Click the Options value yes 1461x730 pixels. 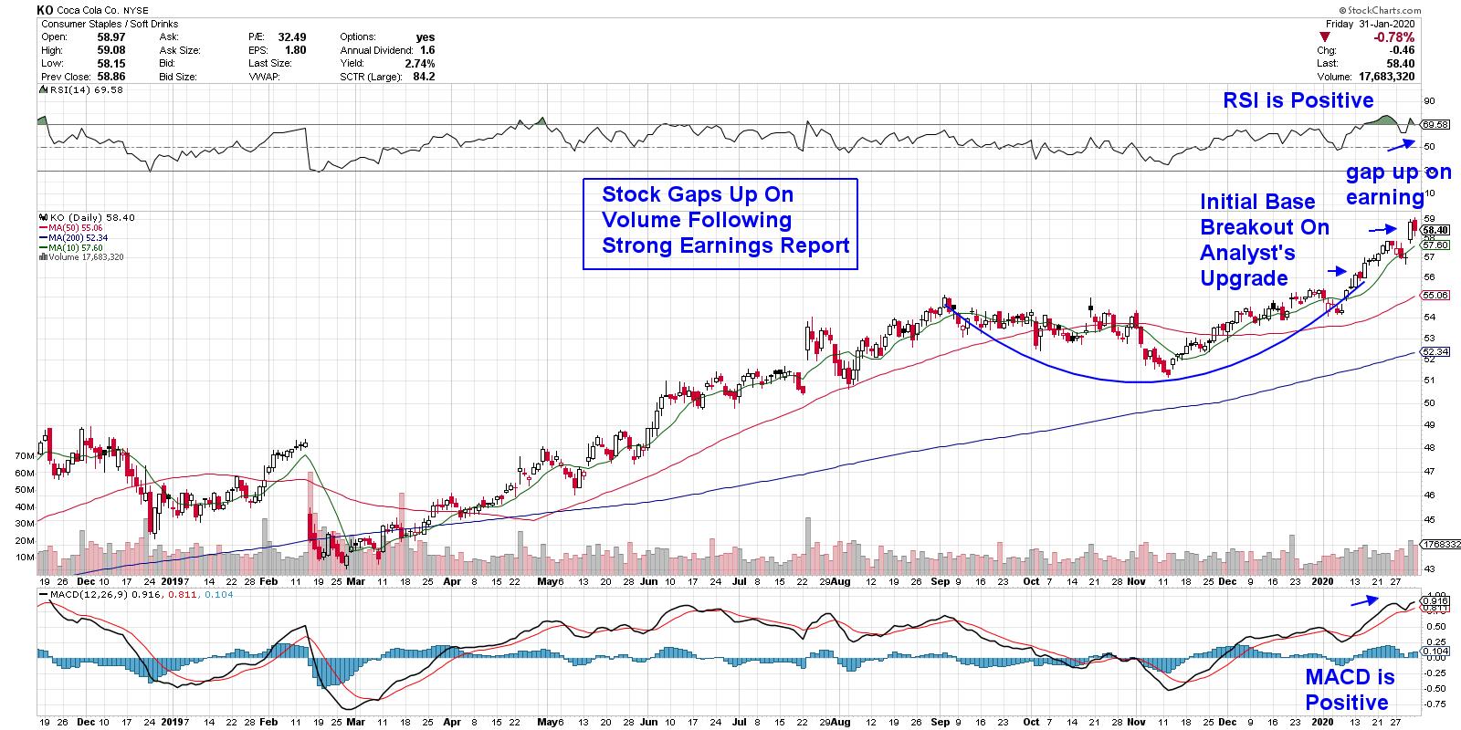(x=426, y=37)
